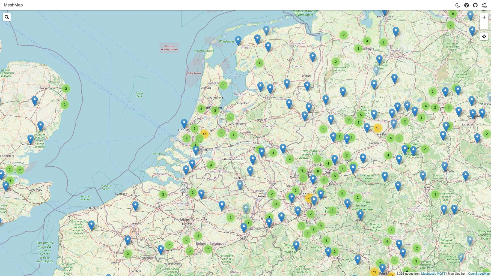Open the map search tool
This screenshot has height=276, width=491.
click(x=7, y=17)
